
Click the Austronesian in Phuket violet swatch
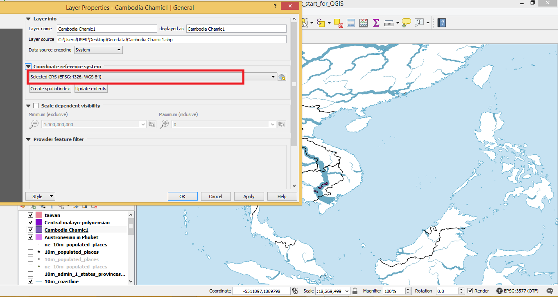click(39, 237)
